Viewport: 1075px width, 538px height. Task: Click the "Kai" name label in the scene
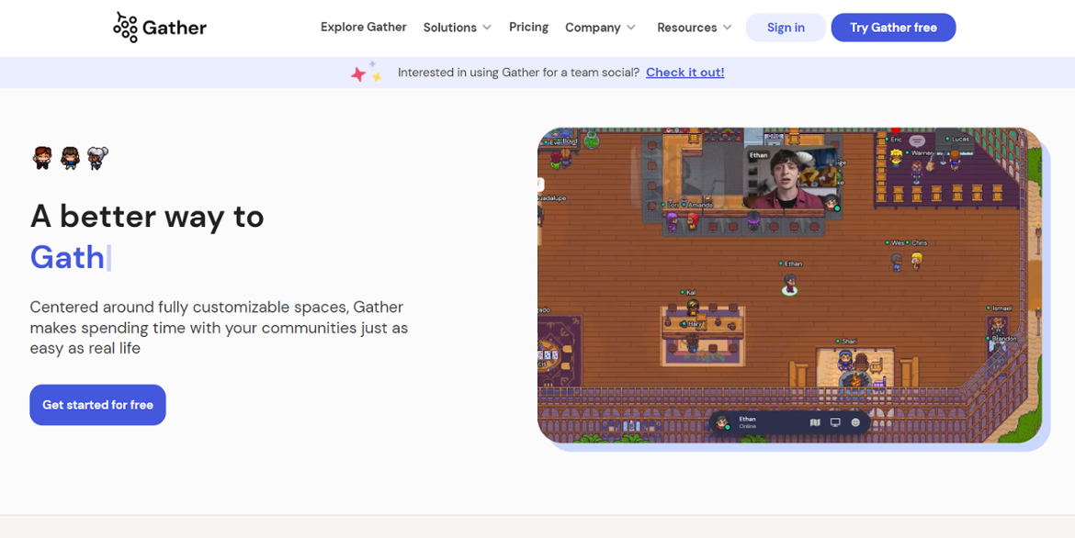coord(690,293)
